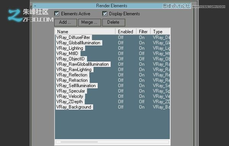Collapse the Render Elements rollout header
This screenshot has width=229, height=146.
(111, 6)
